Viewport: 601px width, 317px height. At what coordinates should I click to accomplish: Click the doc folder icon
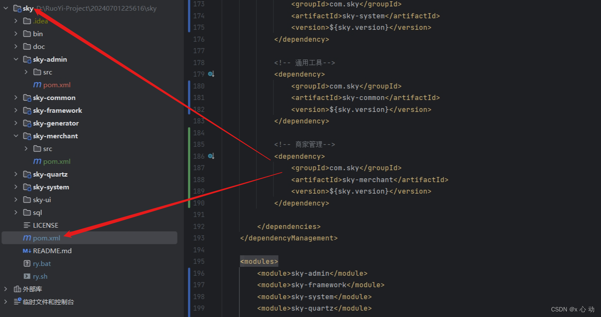[27, 47]
